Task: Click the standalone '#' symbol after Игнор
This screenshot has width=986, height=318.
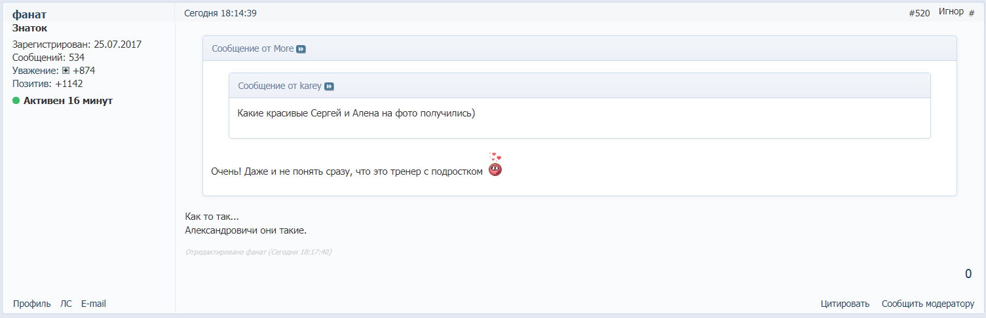Action: click(x=972, y=13)
